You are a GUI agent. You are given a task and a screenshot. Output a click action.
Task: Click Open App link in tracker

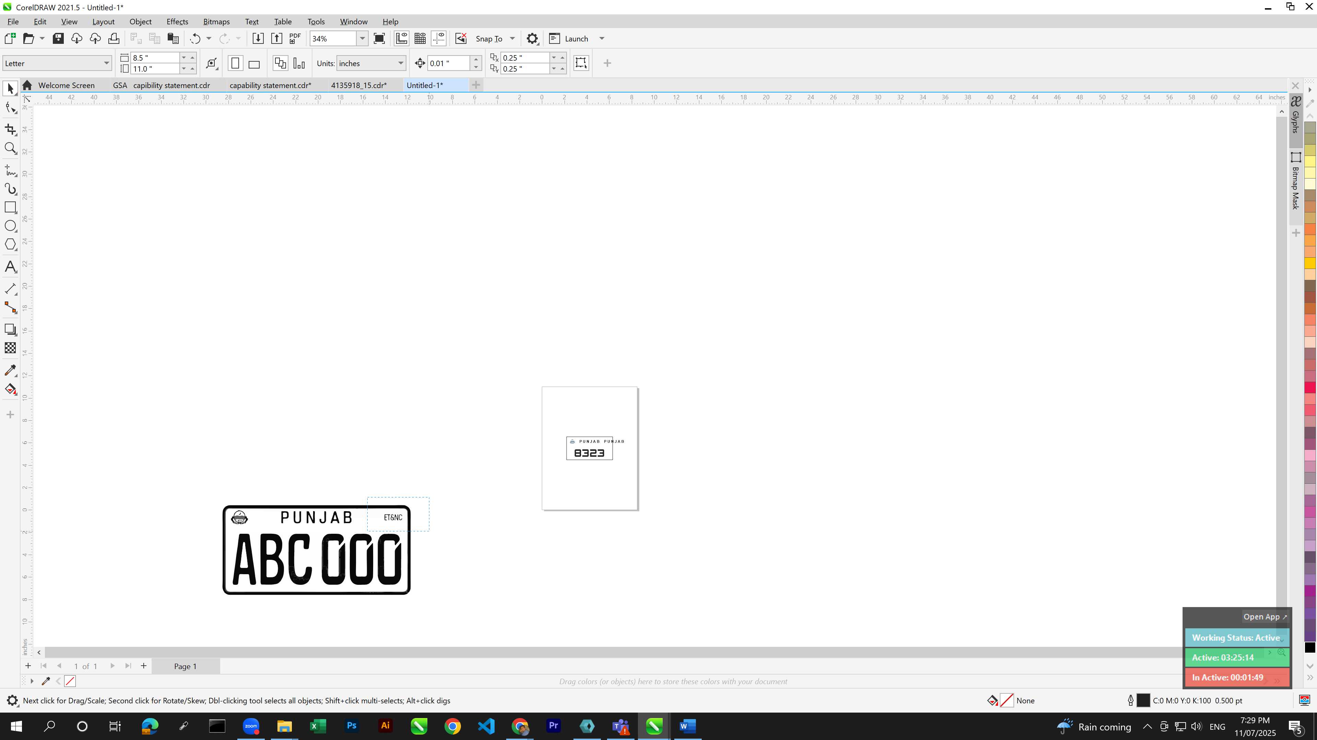point(1265,616)
